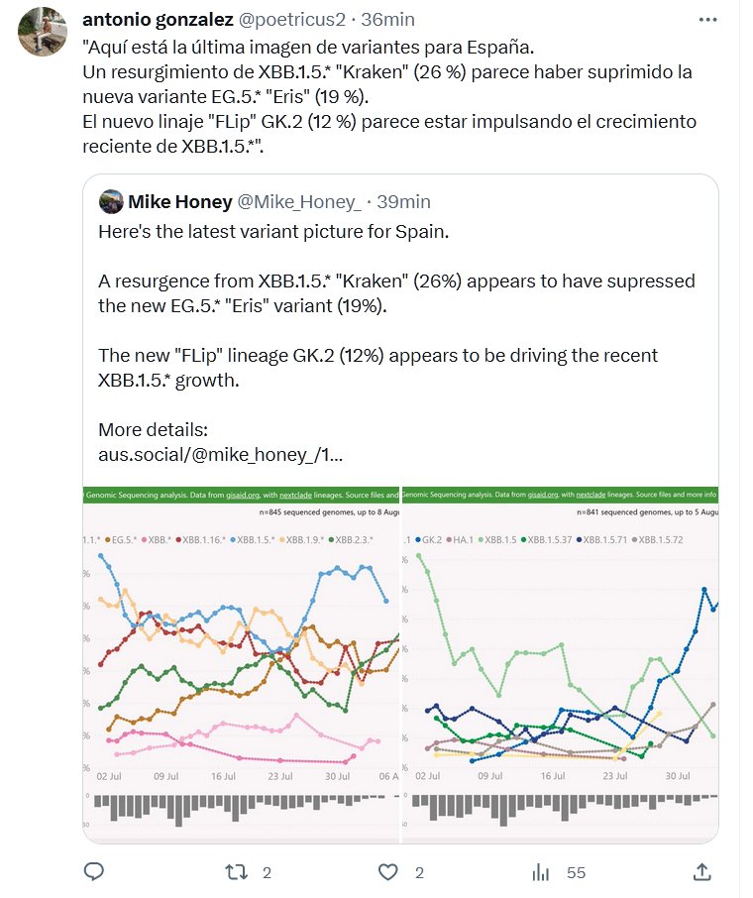
Task: Click the 39min timestamp in quoted tweet
Action: pyautogui.click(x=403, y=201)
